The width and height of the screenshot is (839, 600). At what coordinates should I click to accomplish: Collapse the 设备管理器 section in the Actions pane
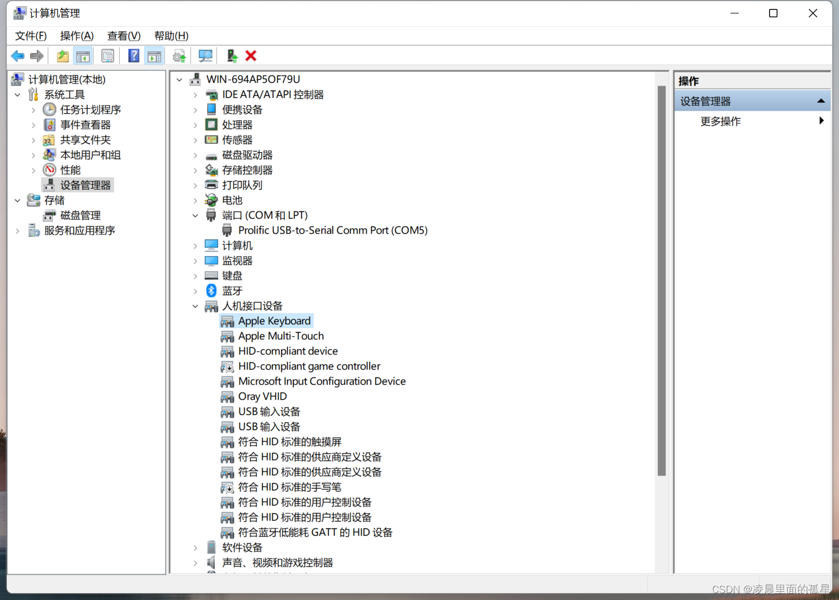(x=821, y=101)
